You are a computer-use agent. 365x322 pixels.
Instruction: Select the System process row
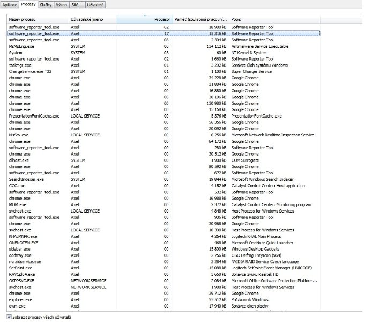[163, 53]
